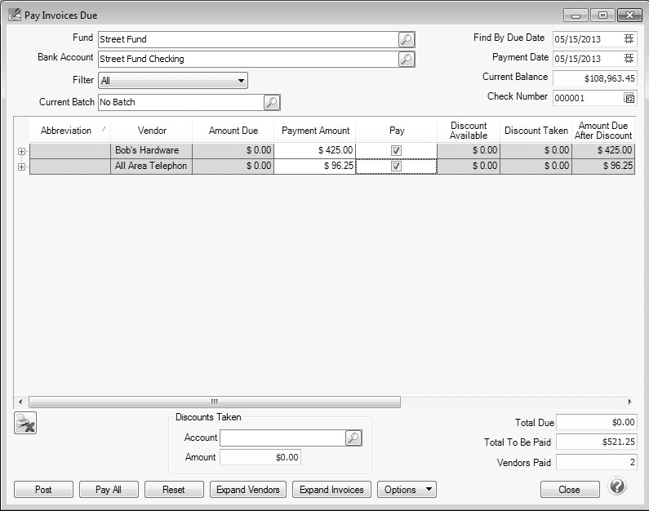
Task: Open the Bank Account search icon
Action: pyautogui.click(x=407, y=59)
